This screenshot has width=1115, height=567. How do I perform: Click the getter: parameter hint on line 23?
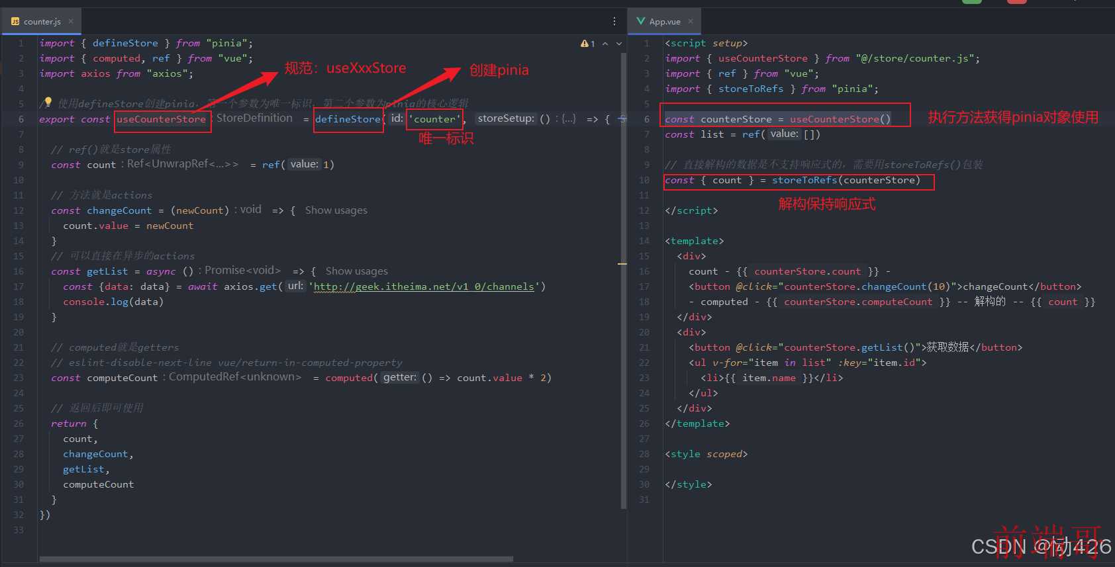(x=400, y=377)
